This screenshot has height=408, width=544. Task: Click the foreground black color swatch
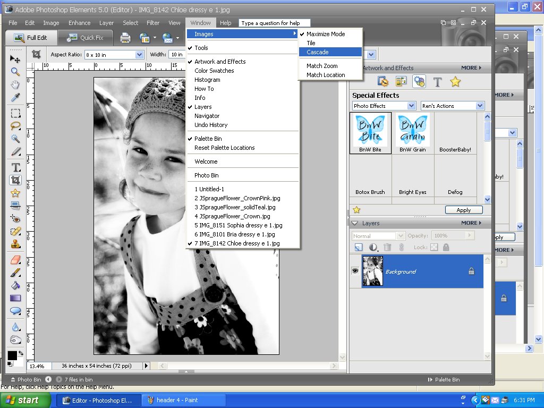(12, 355)
